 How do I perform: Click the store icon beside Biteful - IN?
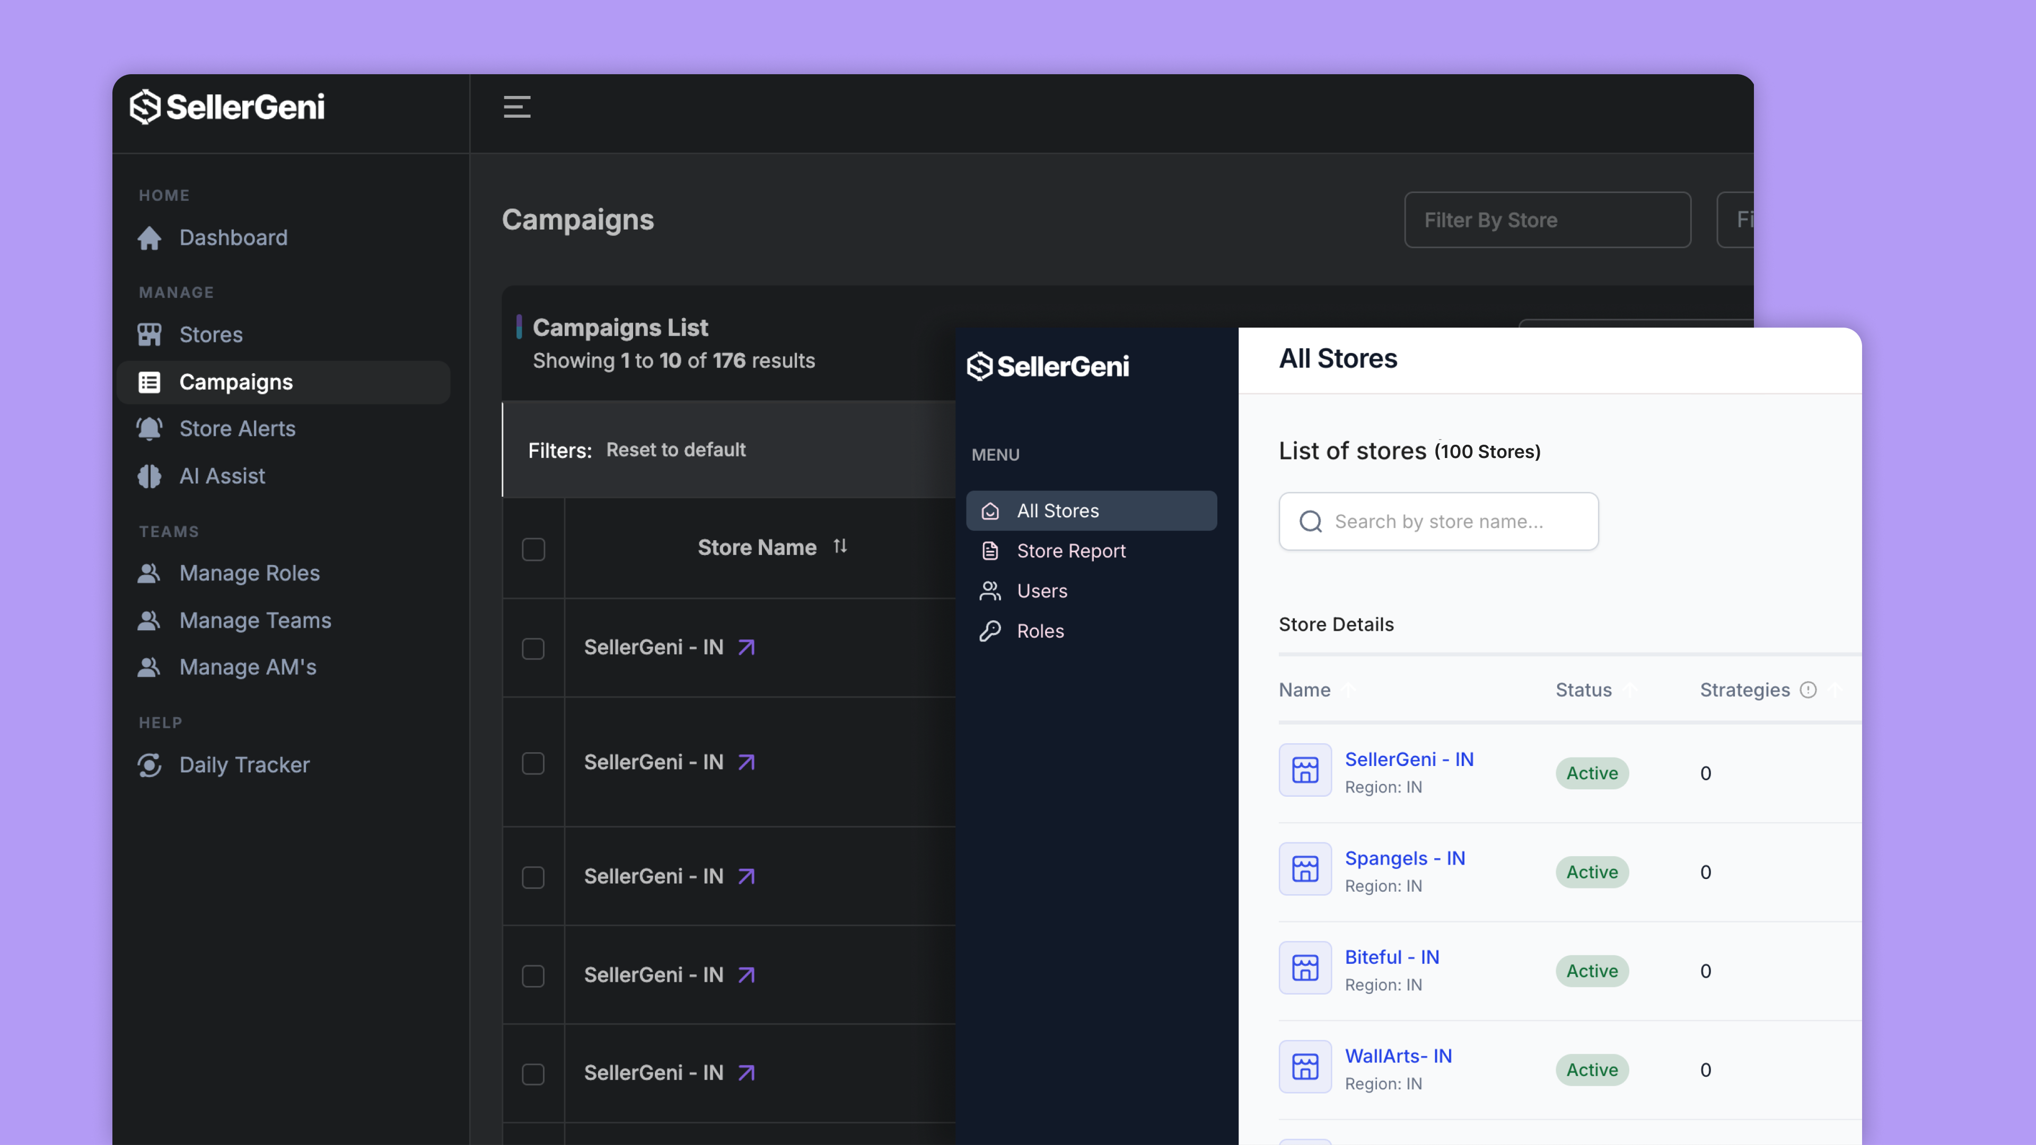pos(1305,967)
